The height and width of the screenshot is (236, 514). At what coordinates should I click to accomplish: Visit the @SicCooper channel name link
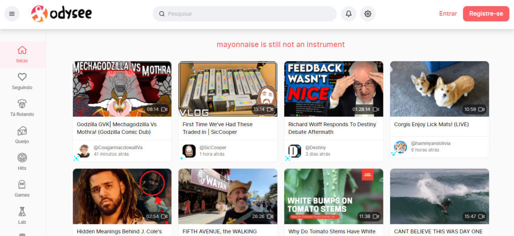tap(213, 148)
